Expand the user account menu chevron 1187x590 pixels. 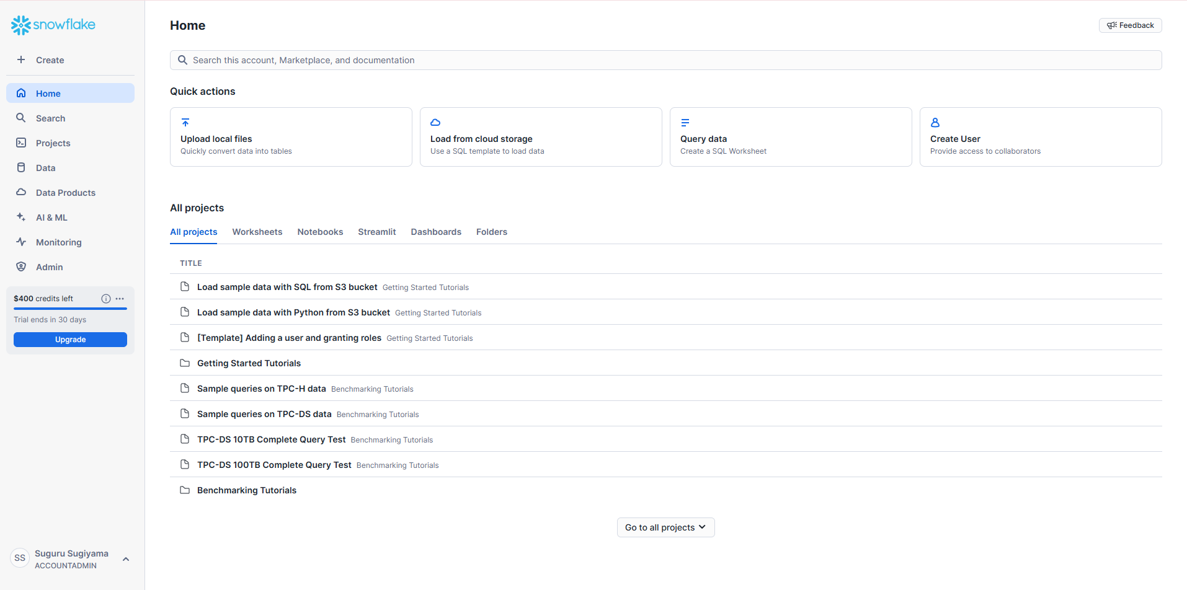(x=126, y=559)
